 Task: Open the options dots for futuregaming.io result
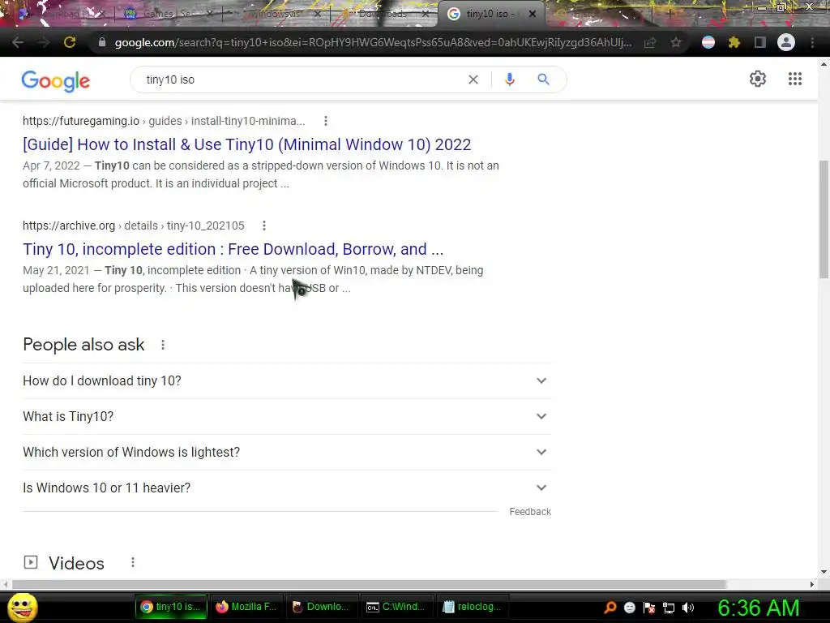[326, 121]
